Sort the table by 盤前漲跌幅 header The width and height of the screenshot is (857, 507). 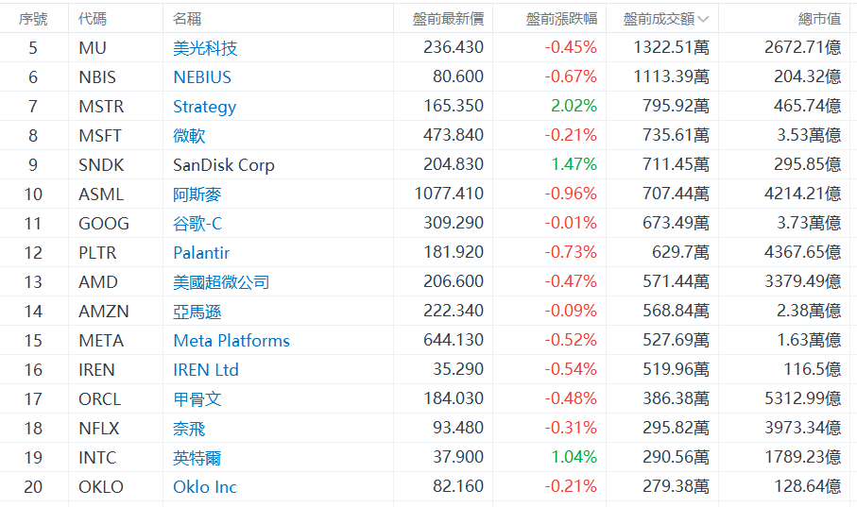coord(561,19)
